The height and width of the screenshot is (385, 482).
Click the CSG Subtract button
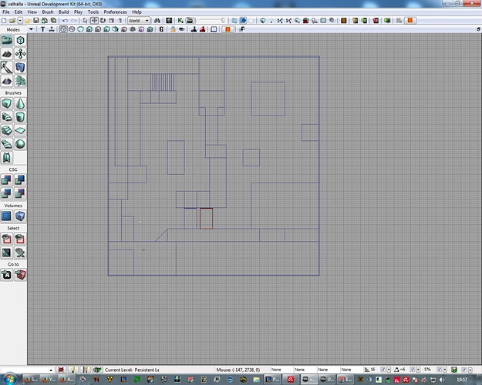click(x=20, y=180)
